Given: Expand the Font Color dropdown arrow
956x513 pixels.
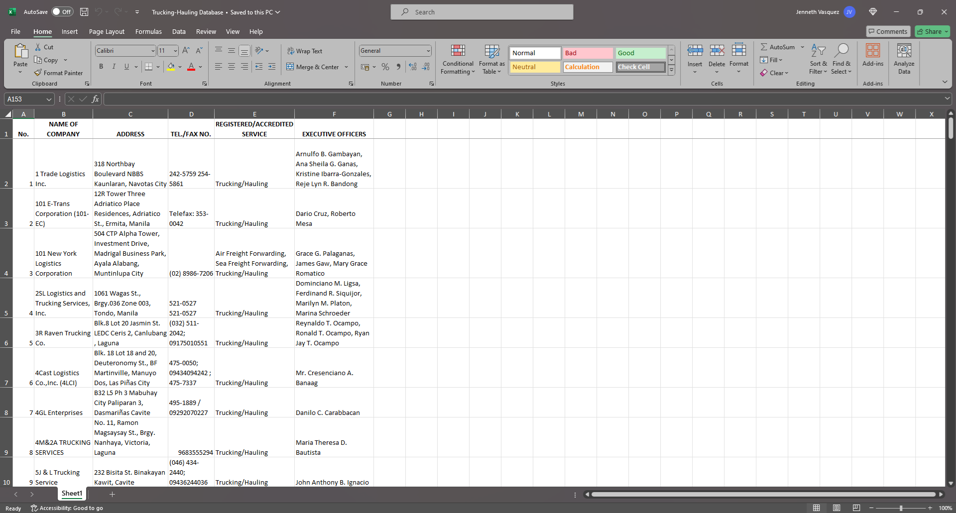Looking at the screenshot, I should (x=201, y=67).
